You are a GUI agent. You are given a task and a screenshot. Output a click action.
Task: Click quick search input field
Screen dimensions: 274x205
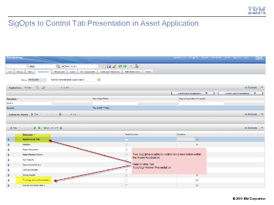(16, 66)
